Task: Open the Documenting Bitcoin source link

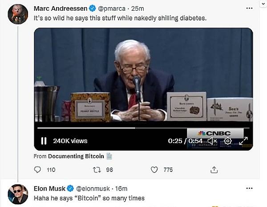Action: pos(76,156)
